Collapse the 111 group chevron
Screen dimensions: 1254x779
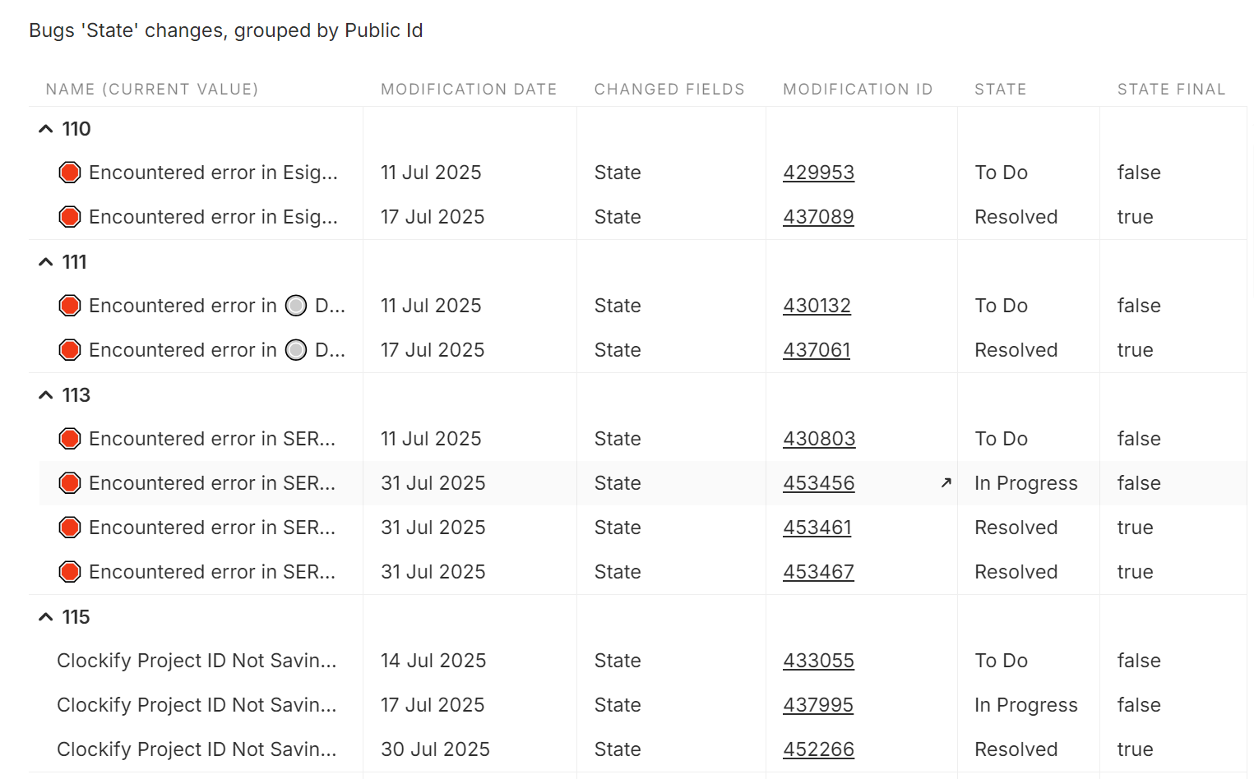tap(45, 262)
